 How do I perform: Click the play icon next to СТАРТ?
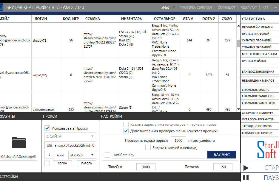tap(246, 168)
